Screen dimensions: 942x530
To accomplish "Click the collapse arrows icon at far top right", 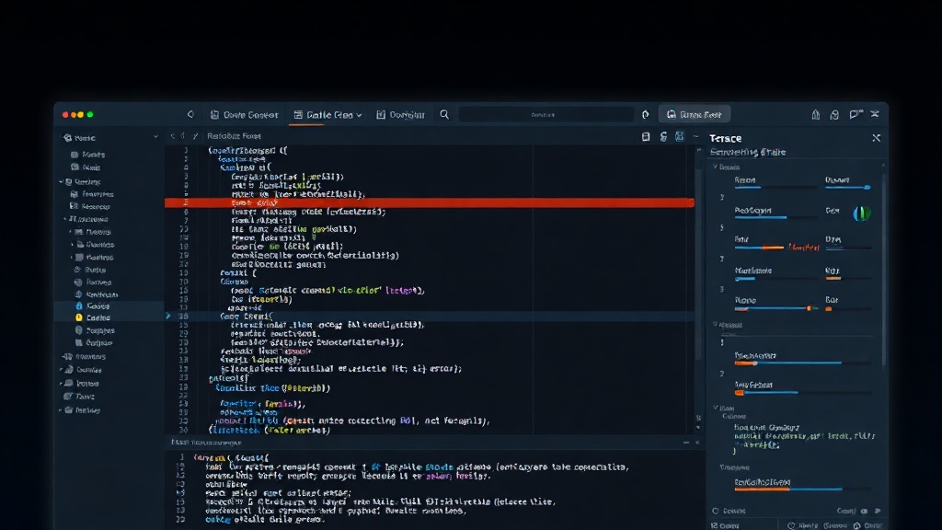I will tap(875, 114).
